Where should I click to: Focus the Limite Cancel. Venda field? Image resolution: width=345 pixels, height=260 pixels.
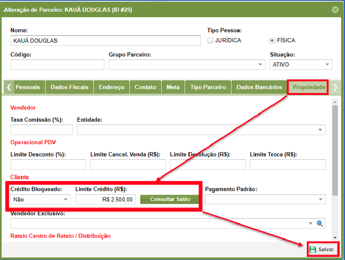click(128, 165)
